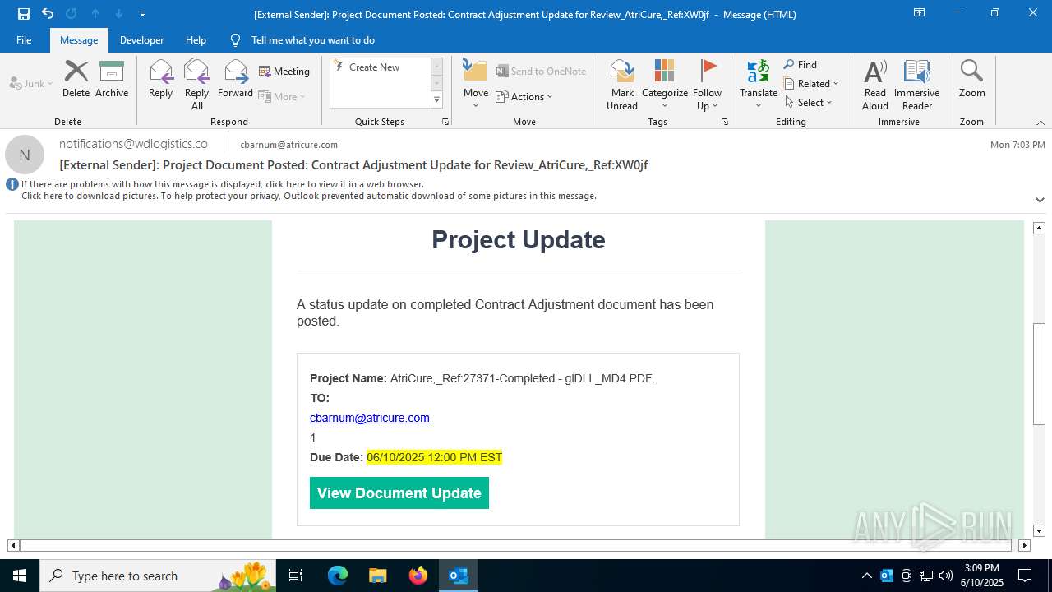Expand the message header chevron
Viewport: 1052px width, 592px height.
tap(1040, 200)
